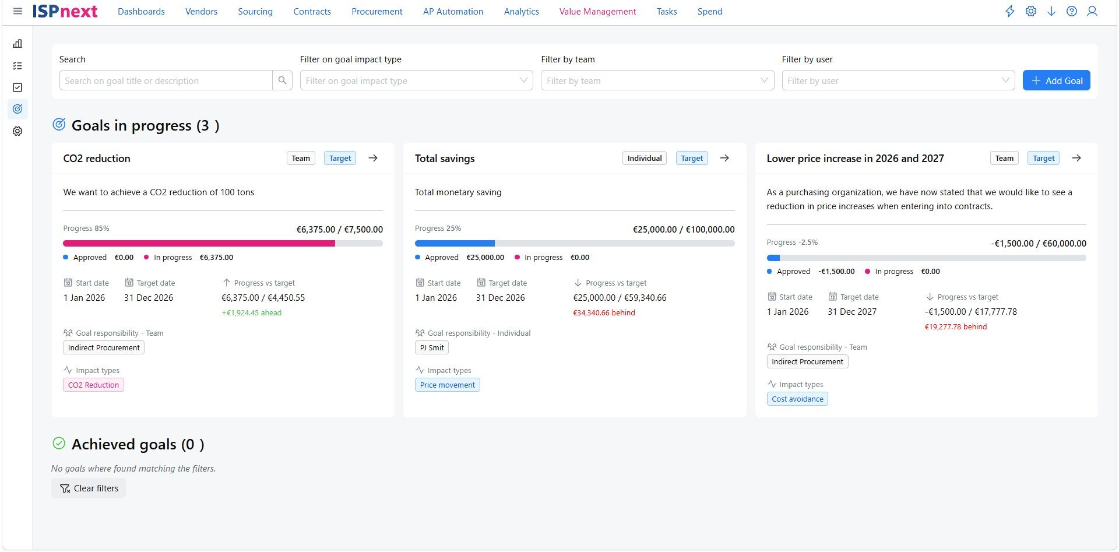
Task: Click the Goals in progress target icon
Action: click(59, 124)
